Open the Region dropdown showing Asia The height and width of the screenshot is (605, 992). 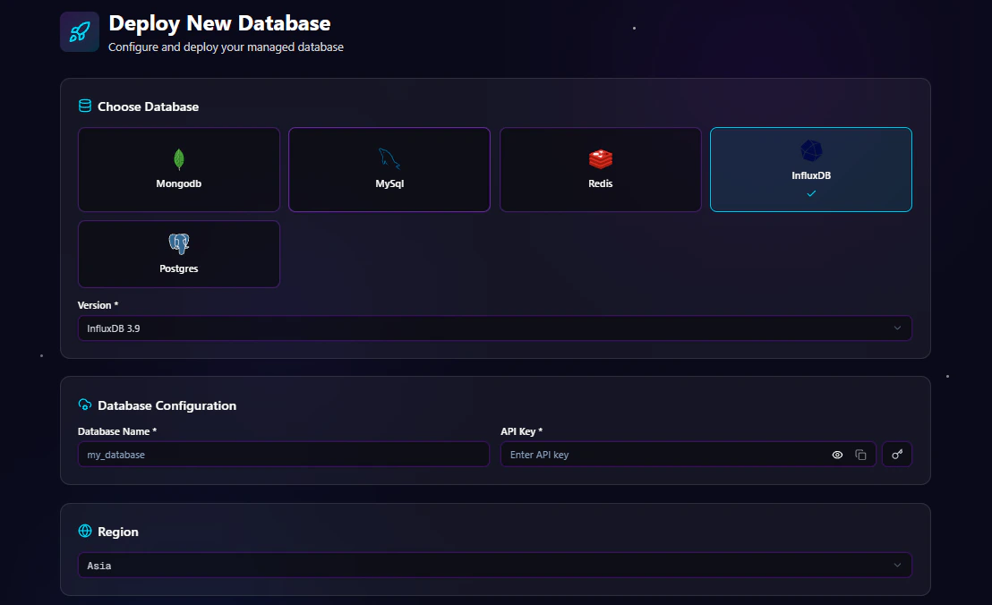click(495, 565)
